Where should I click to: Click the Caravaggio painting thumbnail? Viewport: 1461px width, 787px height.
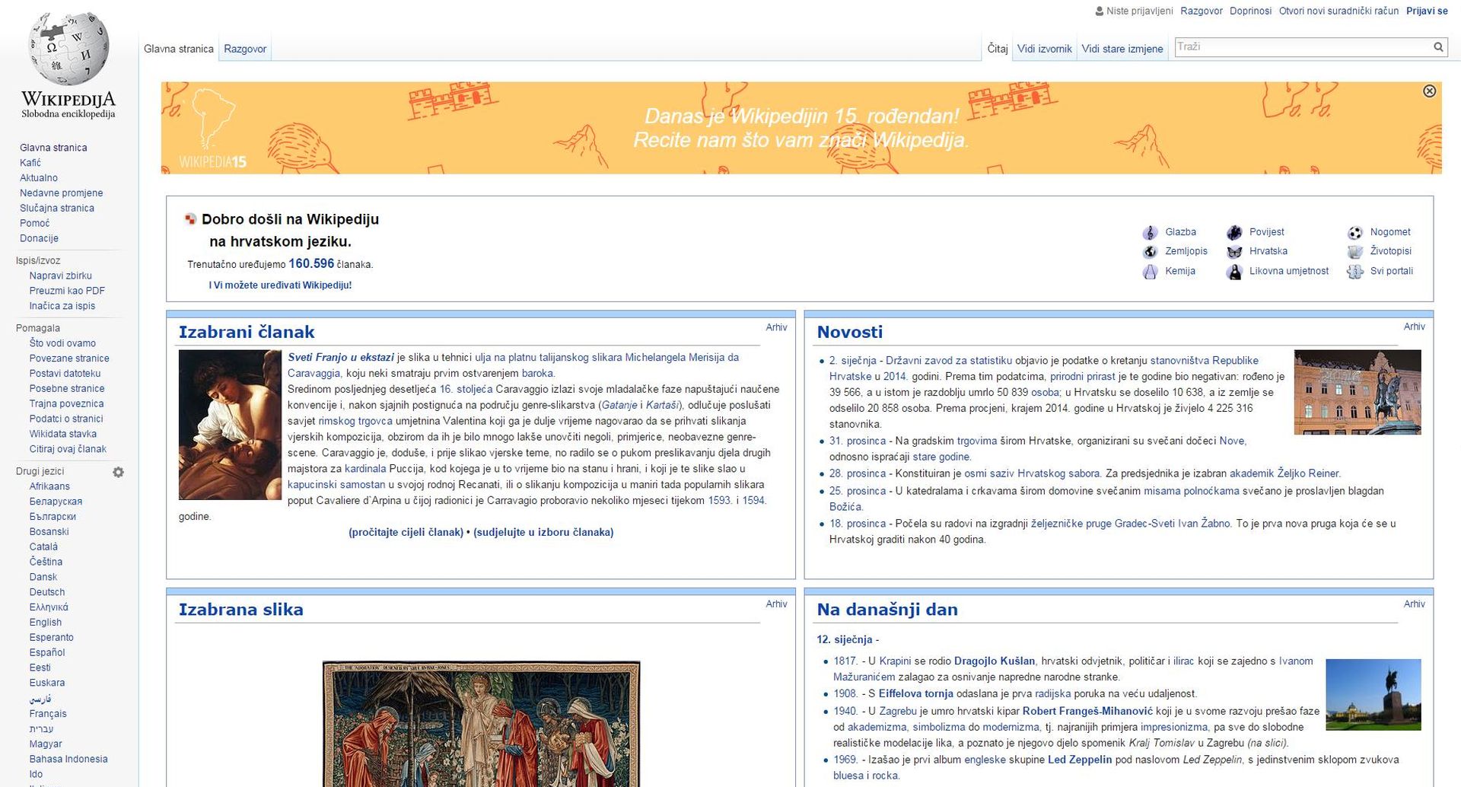click(230, 425)
